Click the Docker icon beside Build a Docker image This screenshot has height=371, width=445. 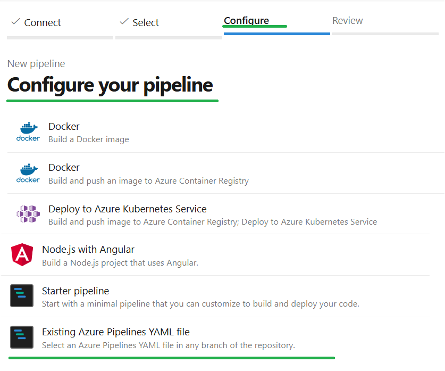pyautogui.click(x=28, y=132)
